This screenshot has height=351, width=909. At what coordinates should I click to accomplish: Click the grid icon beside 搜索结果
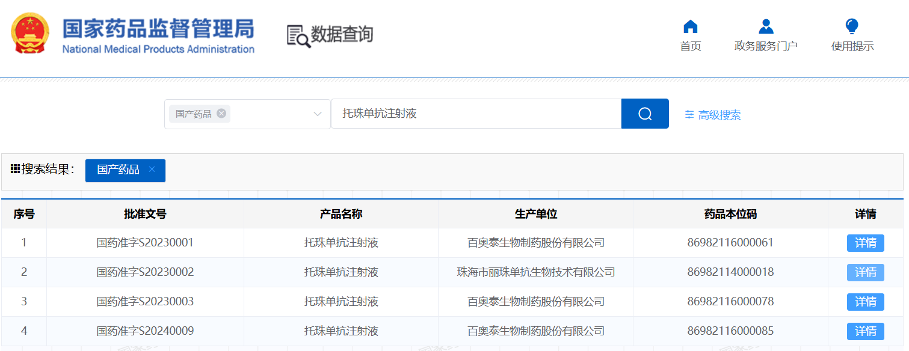16,169
